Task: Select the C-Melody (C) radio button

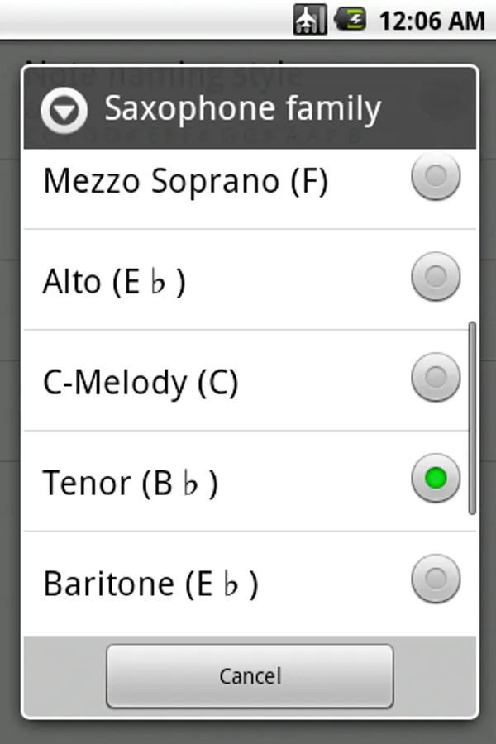Action: pos(436,377)
